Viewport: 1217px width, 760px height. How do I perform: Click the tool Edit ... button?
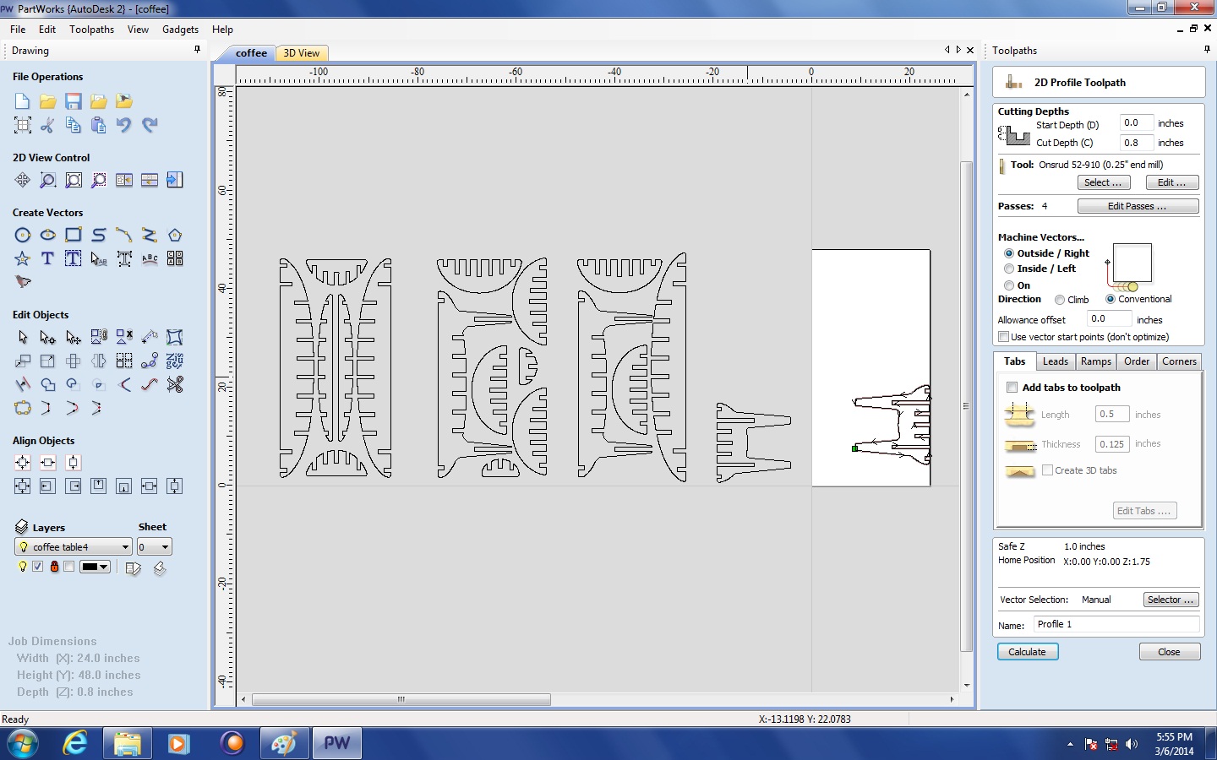click(1171, 182)
